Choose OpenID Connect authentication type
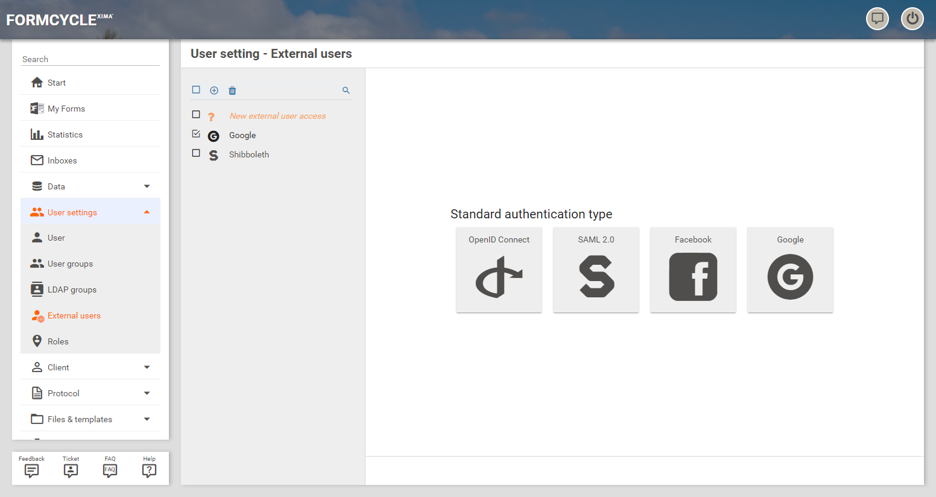 point(499,270)
